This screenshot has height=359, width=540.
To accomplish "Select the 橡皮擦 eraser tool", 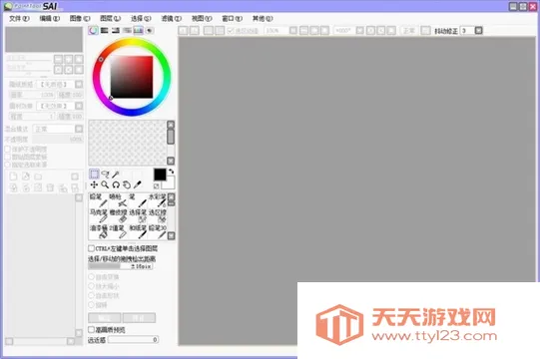I will pyautogui.click(x=118, y=215).
